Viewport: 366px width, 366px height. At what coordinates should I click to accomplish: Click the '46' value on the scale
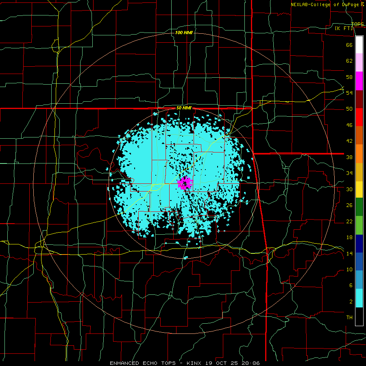point(349,125)
